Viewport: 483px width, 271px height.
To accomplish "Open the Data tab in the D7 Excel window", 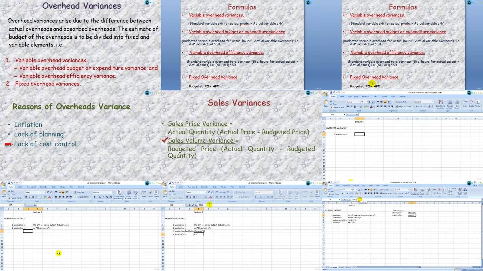I will (x=54, y=187).
